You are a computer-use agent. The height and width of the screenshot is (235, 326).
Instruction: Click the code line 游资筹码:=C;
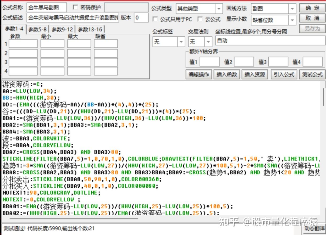23,84
